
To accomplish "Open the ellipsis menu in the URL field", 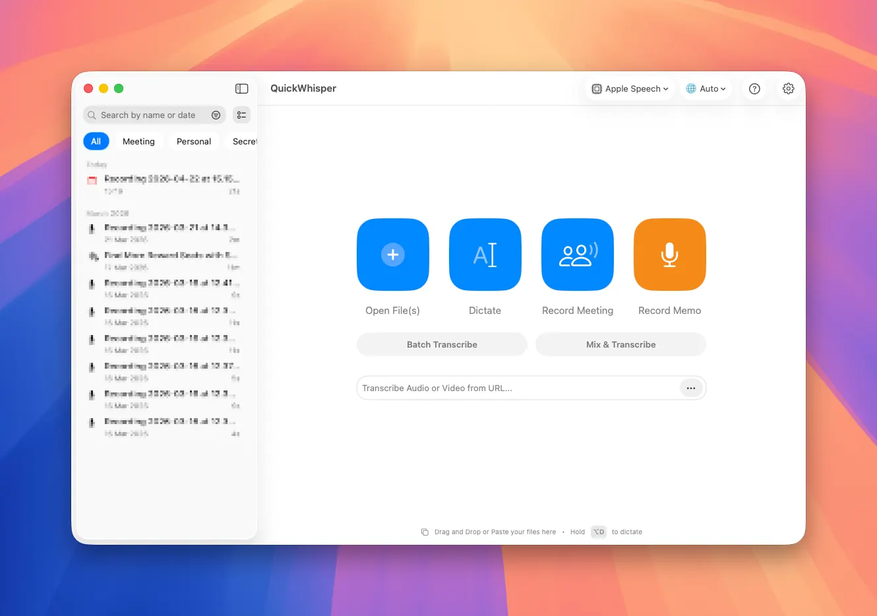I will pos(691,388).
